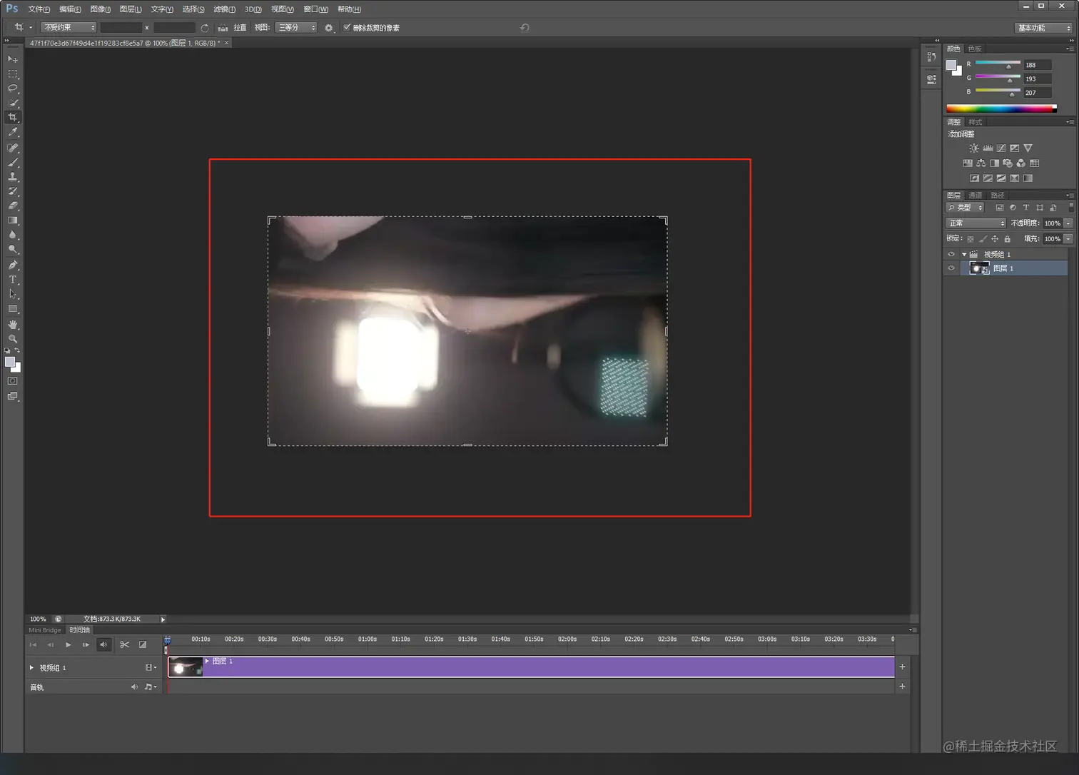The width and height of the screenshot is (1079, 775).
Task: Open the 图像 menu
Action: pyautogui.click(x=101, y=9)
